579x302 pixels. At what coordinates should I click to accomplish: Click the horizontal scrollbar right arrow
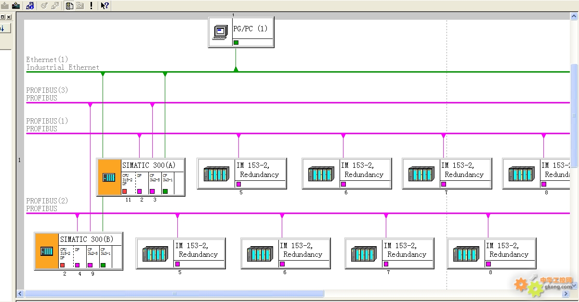click(x=566, y=293)
